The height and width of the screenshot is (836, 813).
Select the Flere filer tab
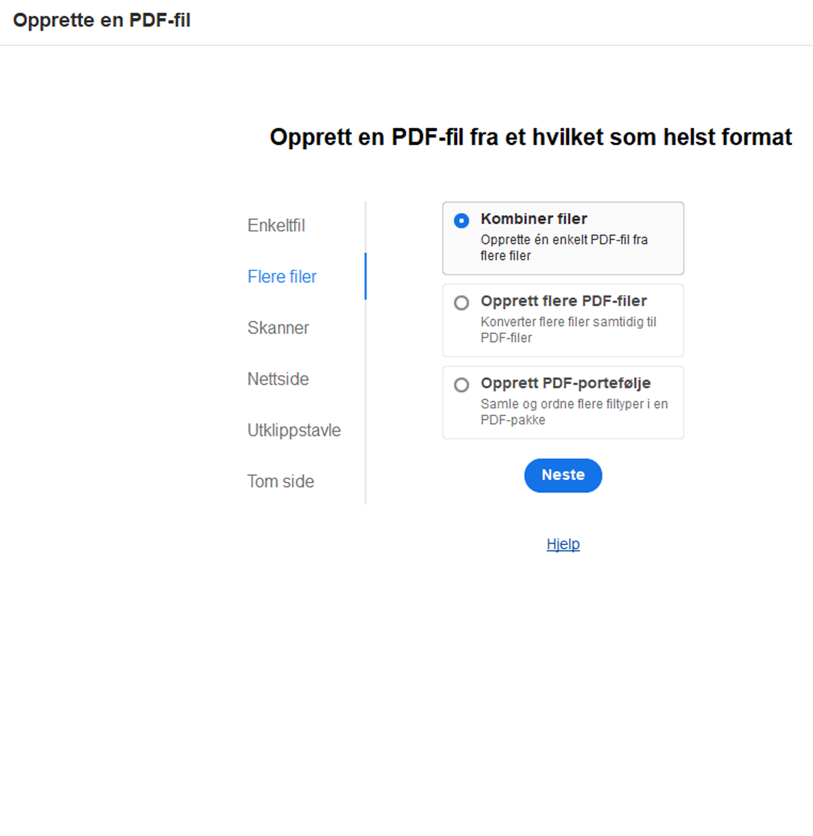click(282, 277)
